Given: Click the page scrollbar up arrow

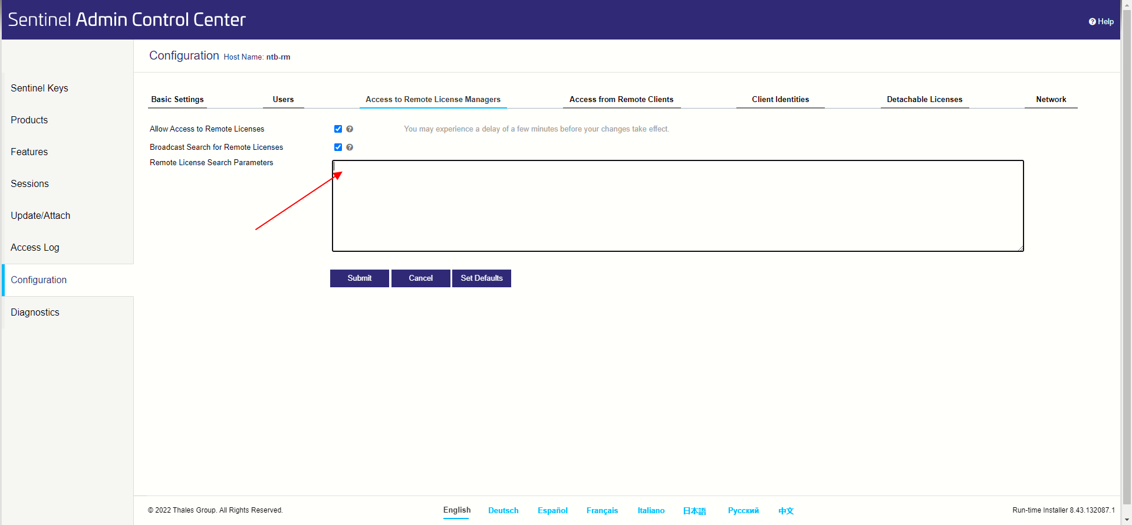Looking at the screenshot, I should click(x=1127, y=5).
